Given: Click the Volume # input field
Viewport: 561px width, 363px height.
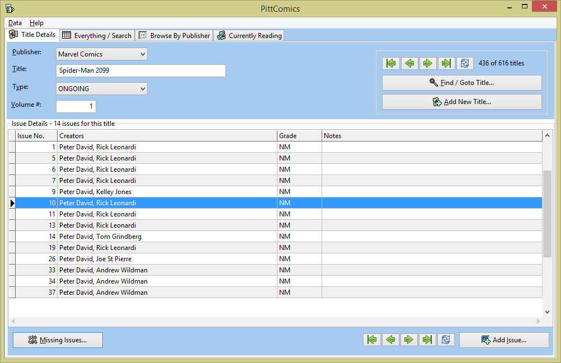Looking at the screenshot, I should click(76, 106).
